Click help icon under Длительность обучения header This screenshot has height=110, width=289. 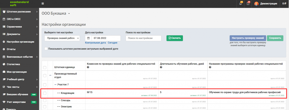pos(161,67)
